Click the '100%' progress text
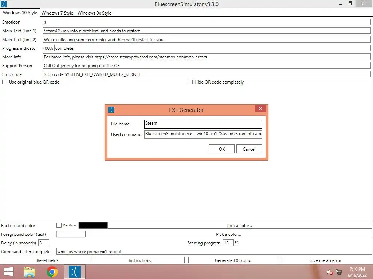This screenshot has height=279, width=373. [48, 48]
